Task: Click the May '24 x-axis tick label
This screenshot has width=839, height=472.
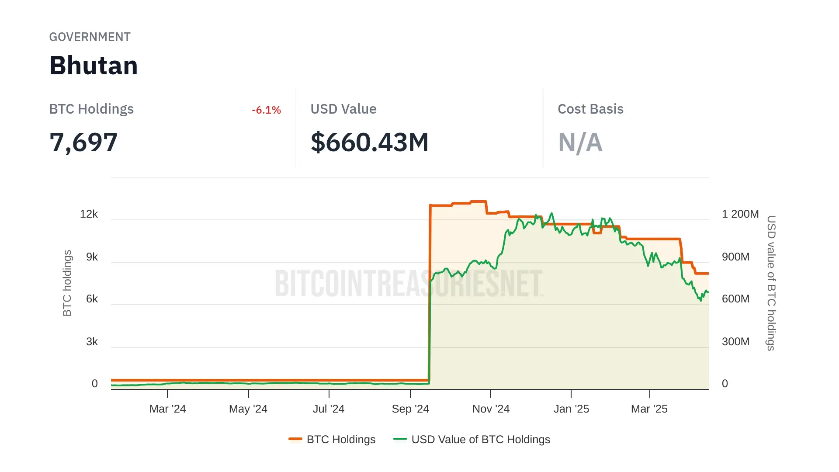Action: pyautogui.click(x=248, y=409)
